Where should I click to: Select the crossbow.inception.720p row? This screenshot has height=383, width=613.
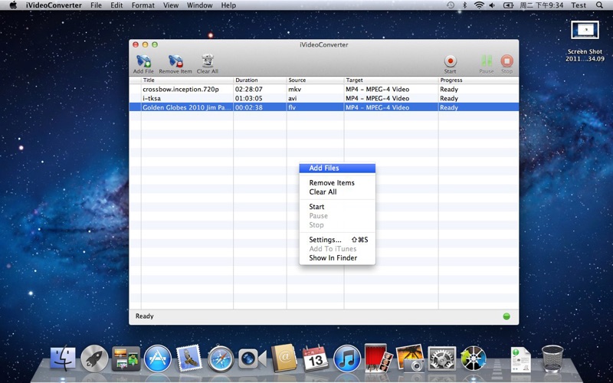click(x=324, y=89)
